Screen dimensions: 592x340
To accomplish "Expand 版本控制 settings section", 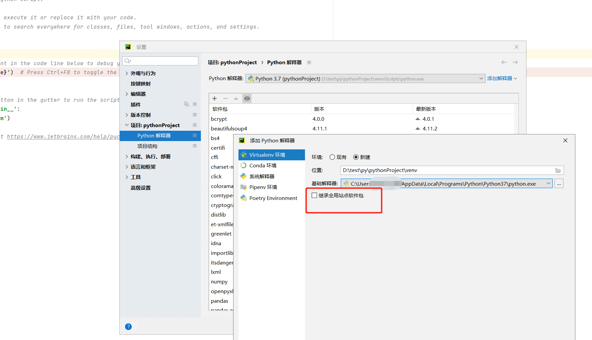I will (x=127, y=115).
